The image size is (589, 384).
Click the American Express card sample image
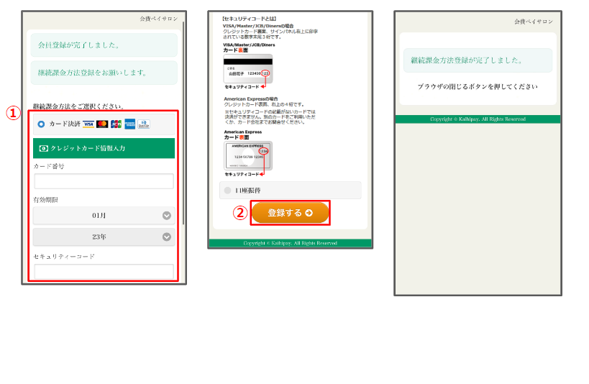[x=248, y=155]
